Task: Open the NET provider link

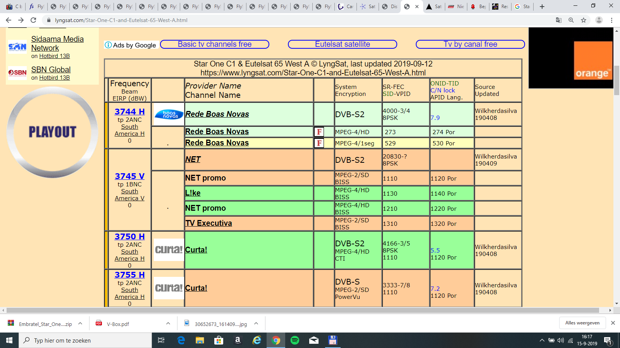Action: tap(193, 159)
